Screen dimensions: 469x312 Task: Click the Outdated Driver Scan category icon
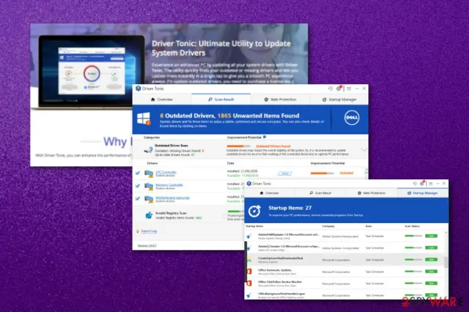click(148, 150)
